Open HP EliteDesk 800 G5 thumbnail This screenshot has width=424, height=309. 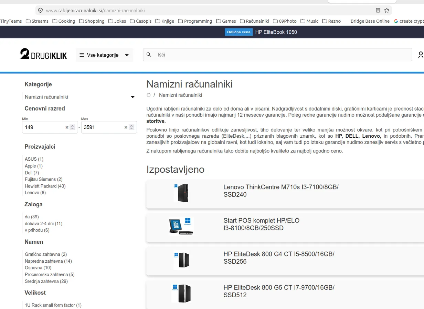pos(181,293)
